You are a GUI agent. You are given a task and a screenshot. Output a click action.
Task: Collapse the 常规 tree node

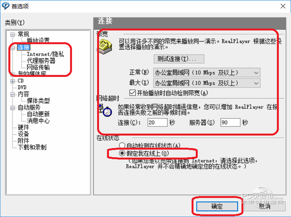coord(12,35)
